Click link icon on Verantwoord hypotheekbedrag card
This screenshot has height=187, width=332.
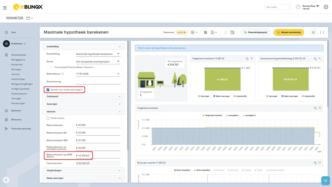pyautogui.click(x=315, y=58)
